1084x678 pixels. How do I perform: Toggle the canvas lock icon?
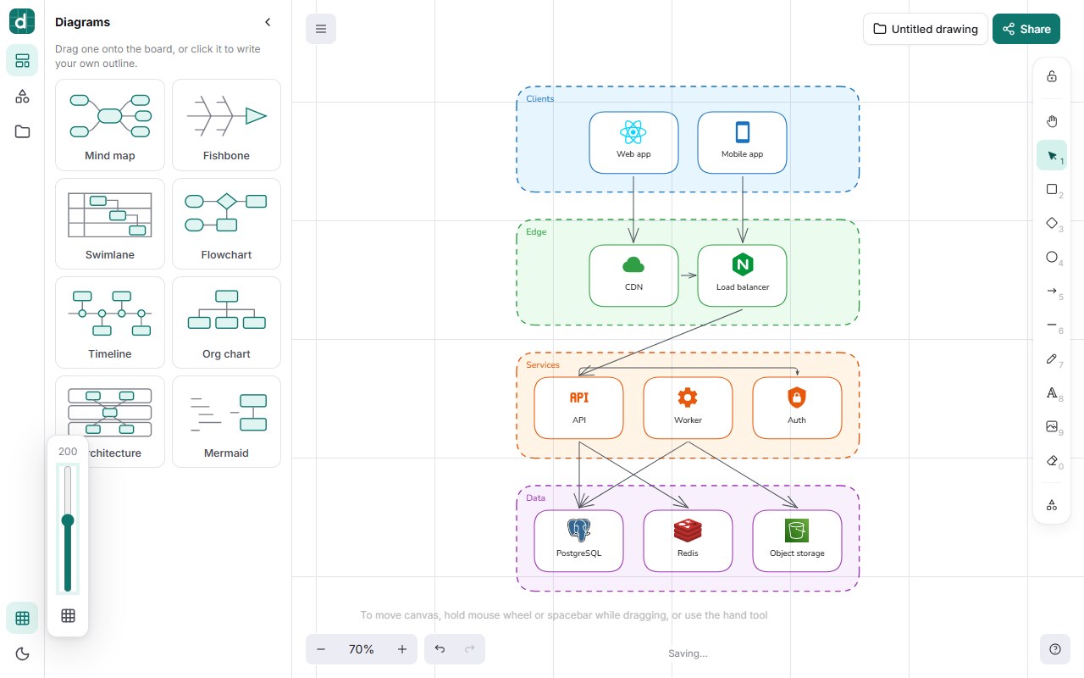pyautogui.click(x=1052, y=76)
